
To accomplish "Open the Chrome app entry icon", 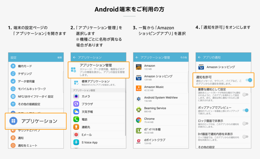I will 139,120.
